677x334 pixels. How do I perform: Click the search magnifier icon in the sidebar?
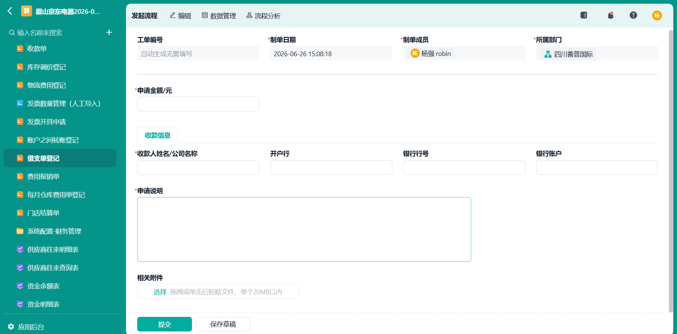point(12,32)
